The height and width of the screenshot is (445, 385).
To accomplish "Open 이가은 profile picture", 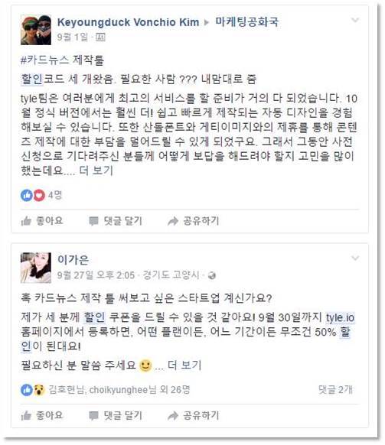I will (x=36, y=268).
